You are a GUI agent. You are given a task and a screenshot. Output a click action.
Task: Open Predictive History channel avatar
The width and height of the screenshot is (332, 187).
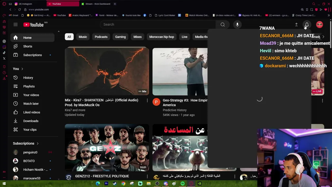coord(156,102)
